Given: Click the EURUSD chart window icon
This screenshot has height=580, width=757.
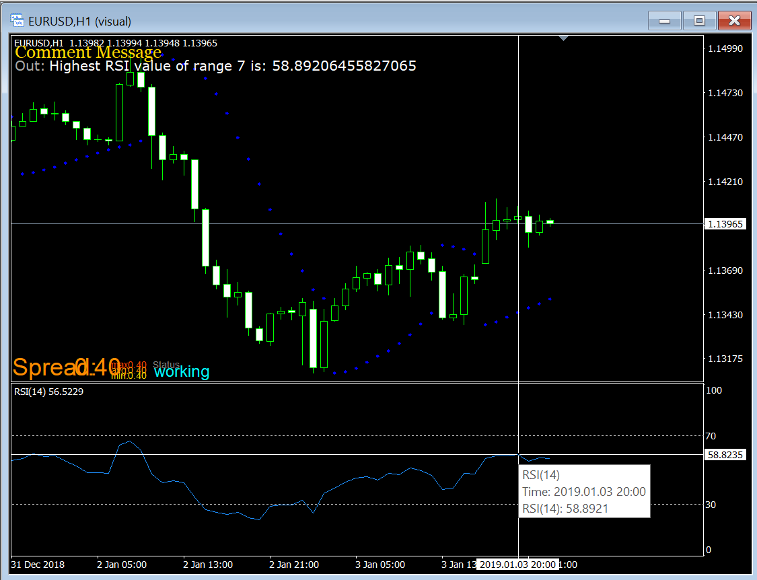Looking at the screenshot, I should pyautogui.click(x=17, y=20).
